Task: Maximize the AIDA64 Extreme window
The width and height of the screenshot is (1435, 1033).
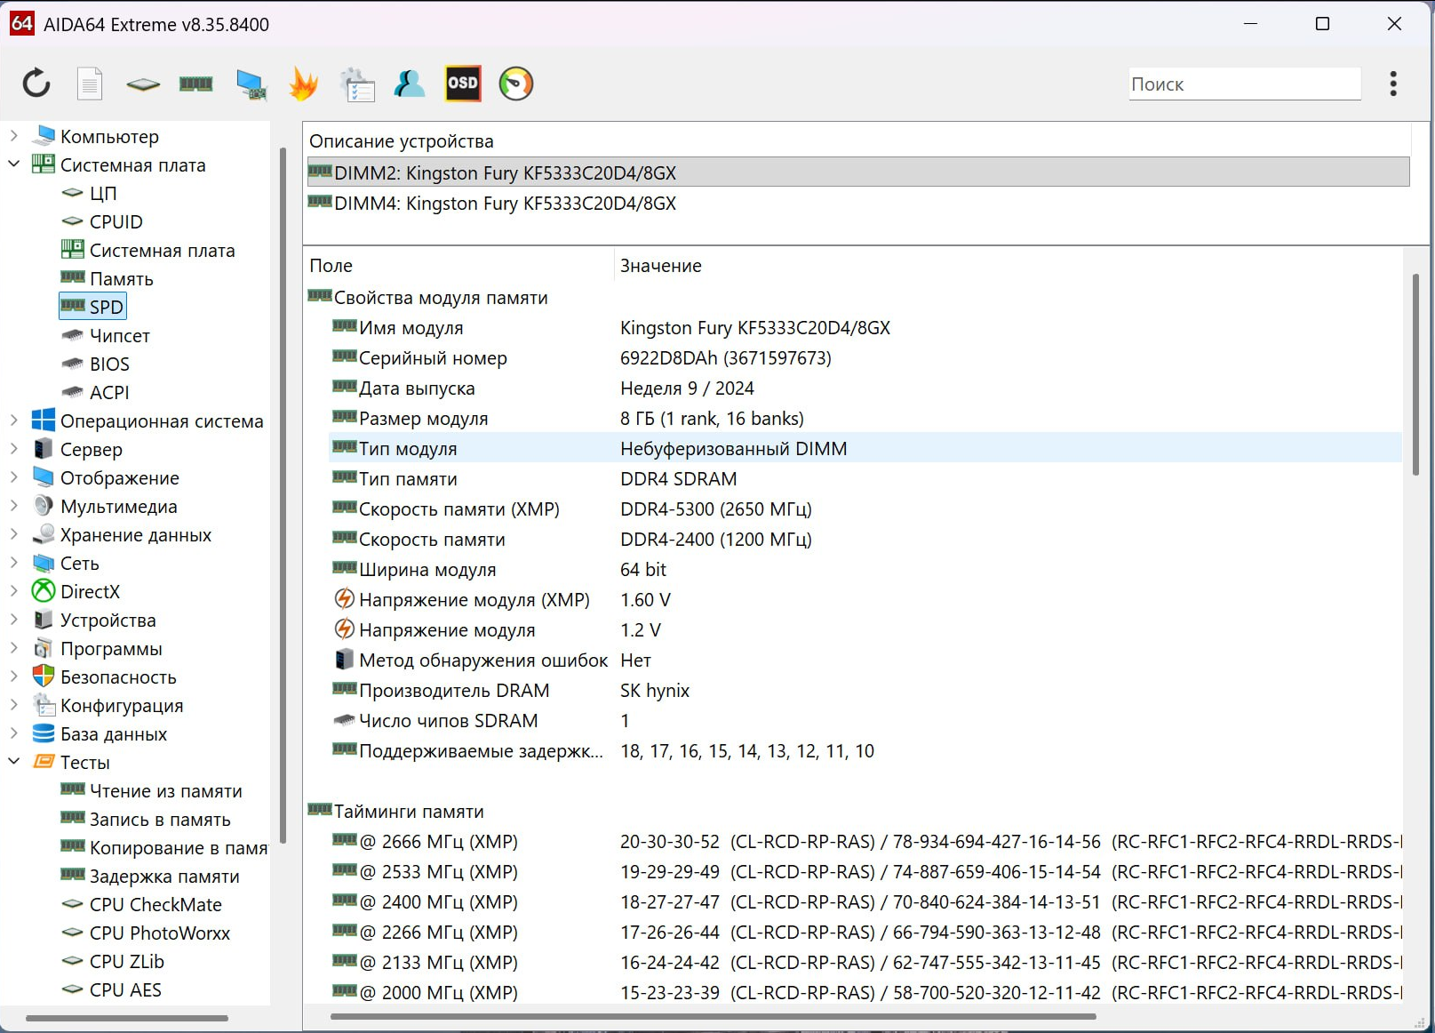Action: click(1322, 24)
